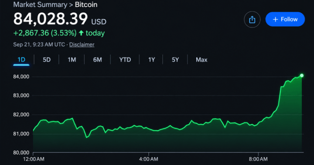Viewport: 314px width, 165px height.
Task: Click the USD currency label
Action: click(99, 22)
